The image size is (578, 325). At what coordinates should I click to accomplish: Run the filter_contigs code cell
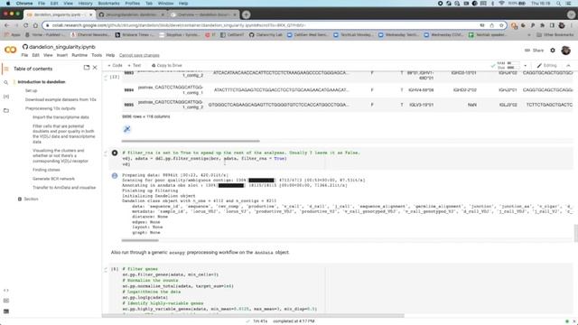click(x=115, y=153)
